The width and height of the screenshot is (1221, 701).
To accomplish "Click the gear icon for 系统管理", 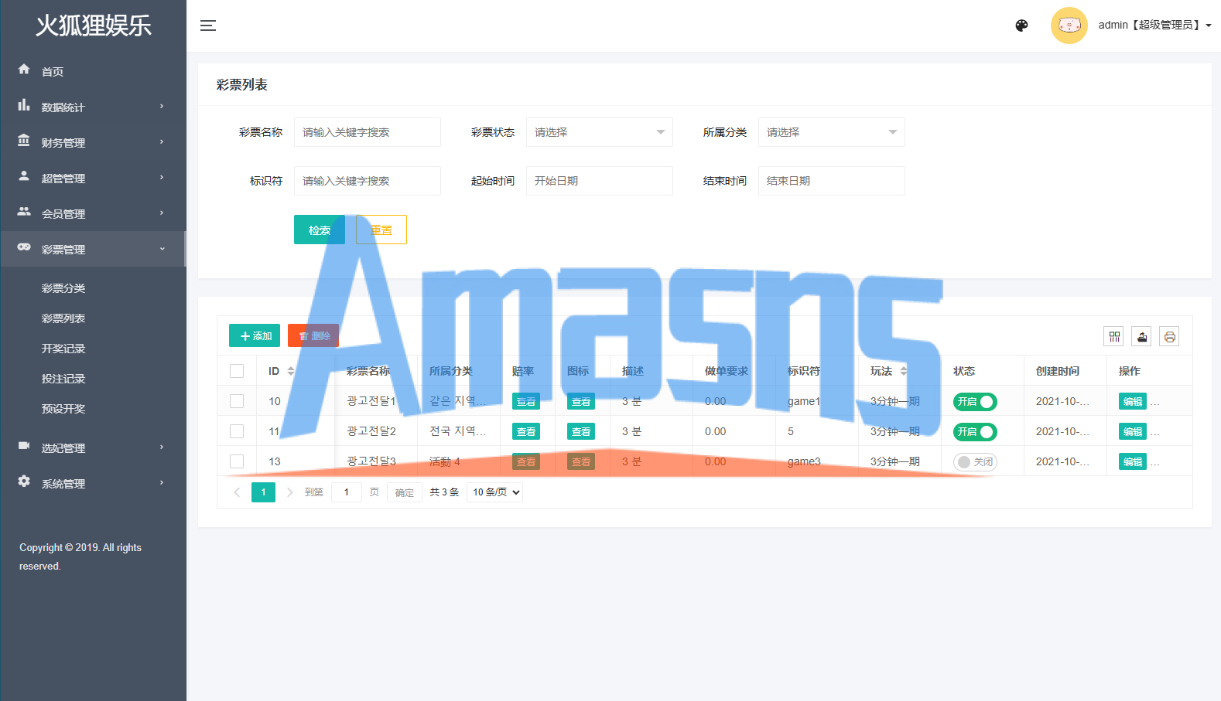I will coord(24,482).
